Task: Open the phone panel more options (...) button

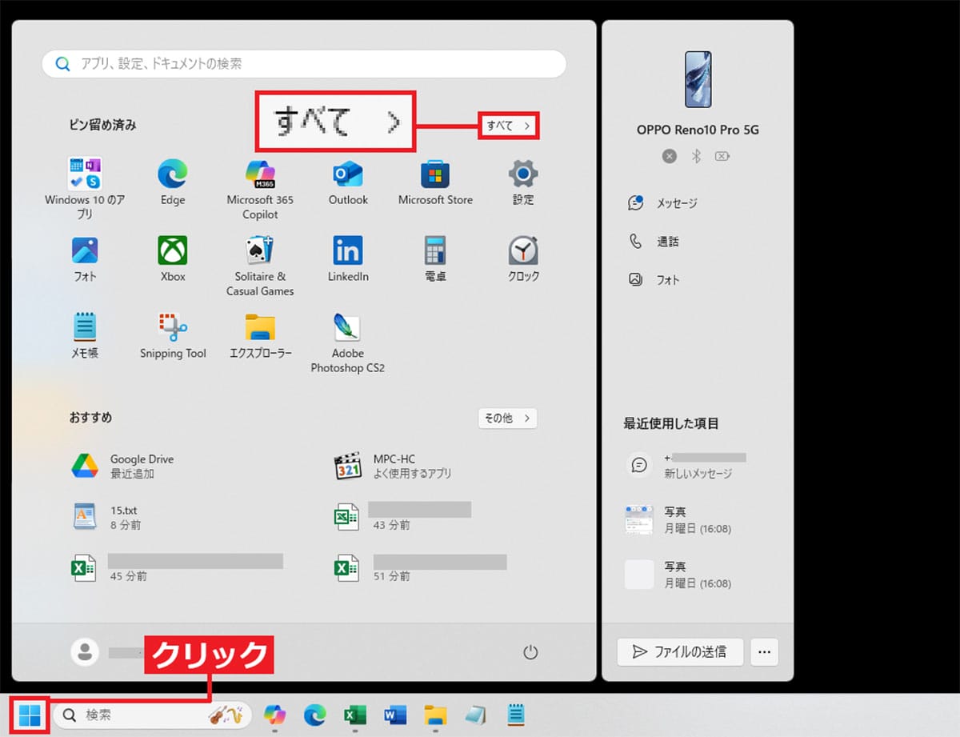Action: (764, 651)
